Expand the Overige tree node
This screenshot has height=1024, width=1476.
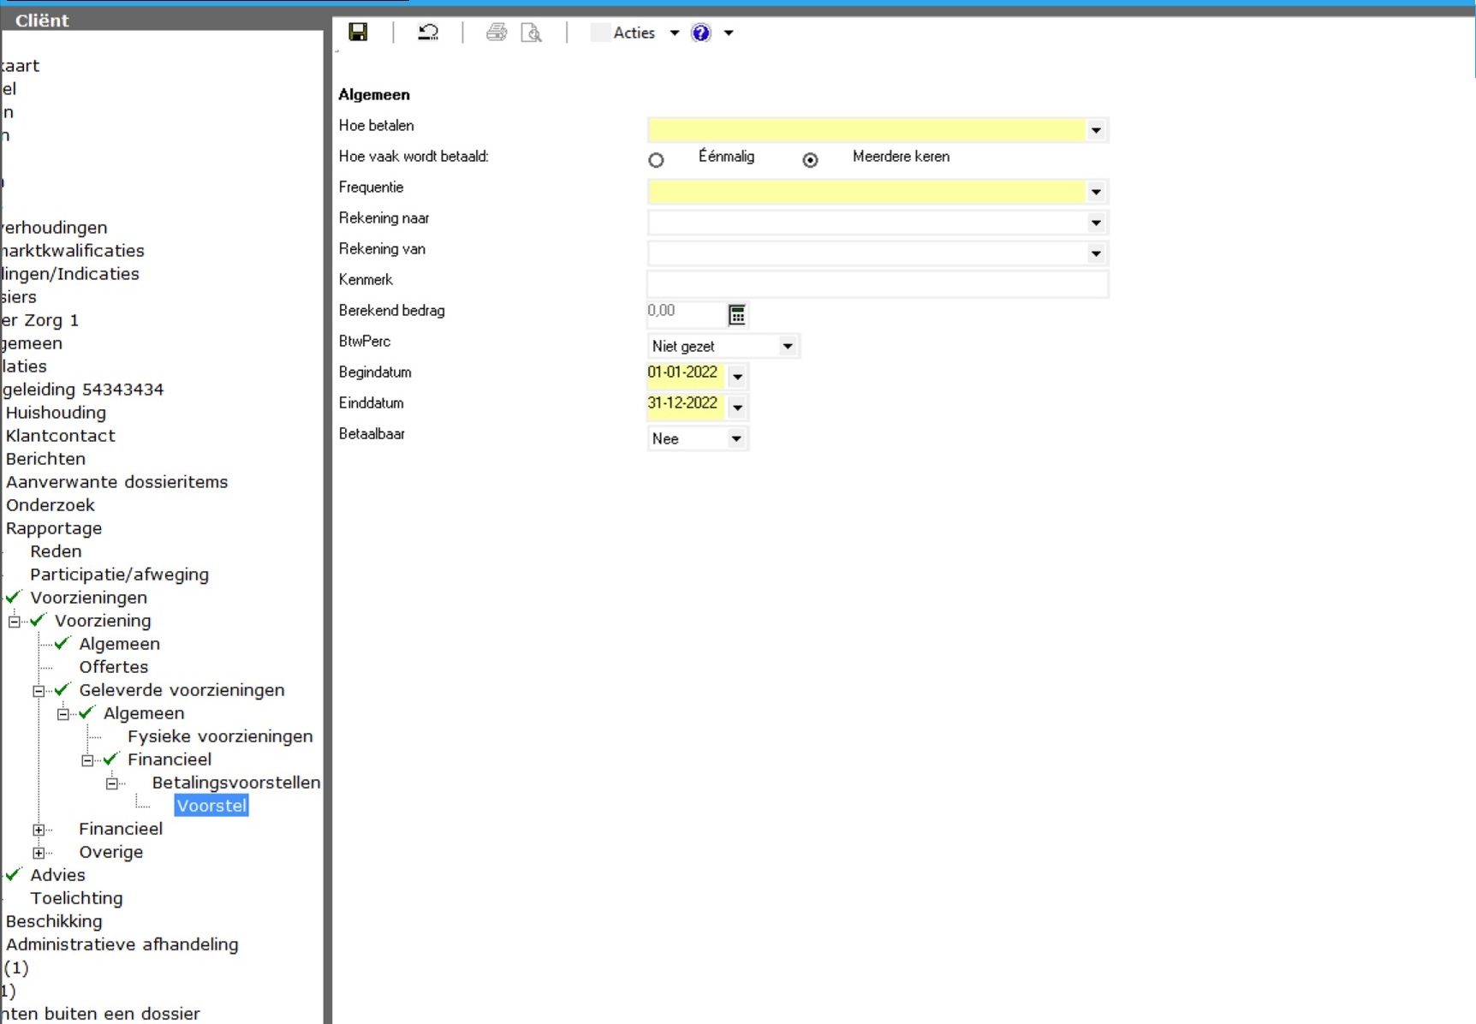(x=39, y=853)
